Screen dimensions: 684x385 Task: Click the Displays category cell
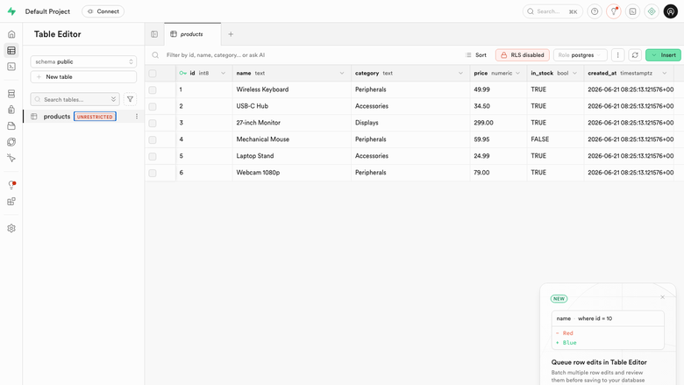coord(410,123)
